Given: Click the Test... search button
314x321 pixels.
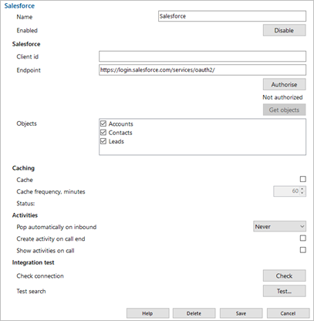Looking at the screenshot, I should click(284, 291).
